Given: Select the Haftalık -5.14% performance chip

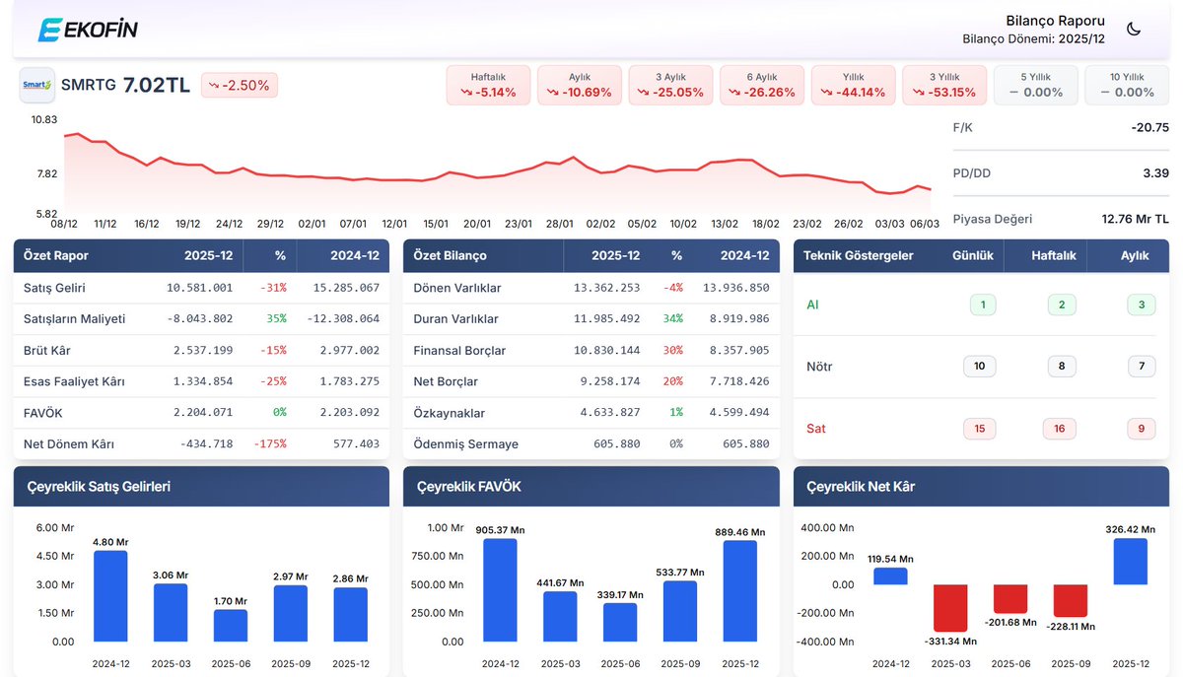Looking at the screenshot, I should [488, 85].
